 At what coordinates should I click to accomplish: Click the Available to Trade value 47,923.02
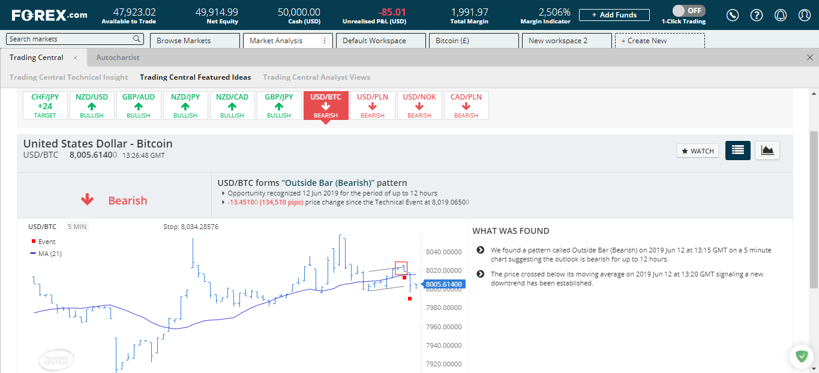pyautogui.click(x=134, y=12)
